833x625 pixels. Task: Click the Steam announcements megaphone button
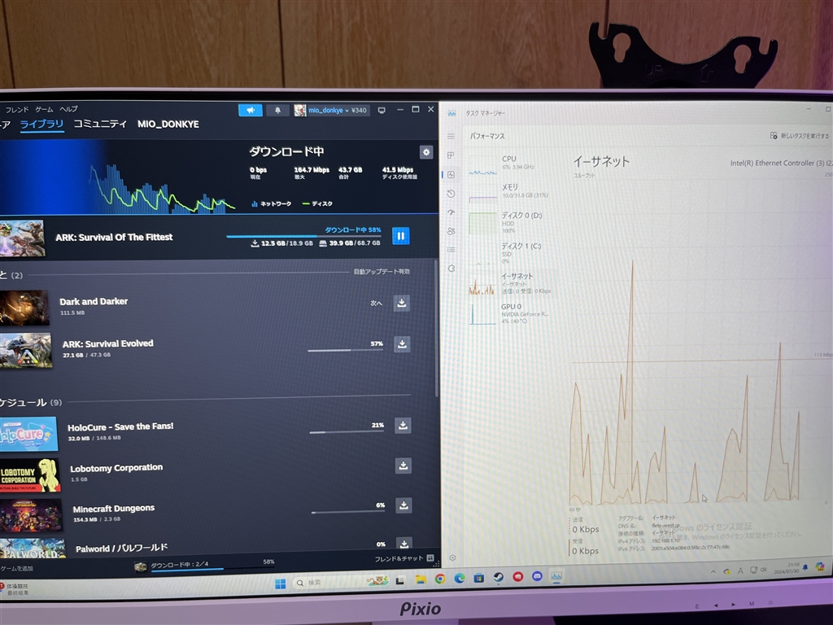click(251, 110)
